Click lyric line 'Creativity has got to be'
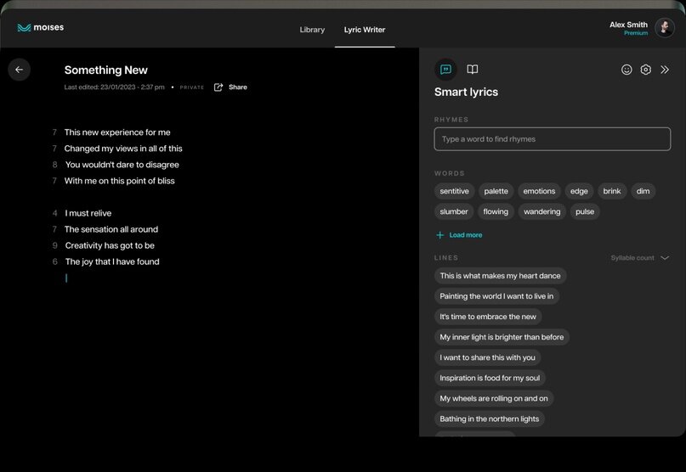Image resolution: width=686 pixels, height=472 pixels. [x=110, y=245]
